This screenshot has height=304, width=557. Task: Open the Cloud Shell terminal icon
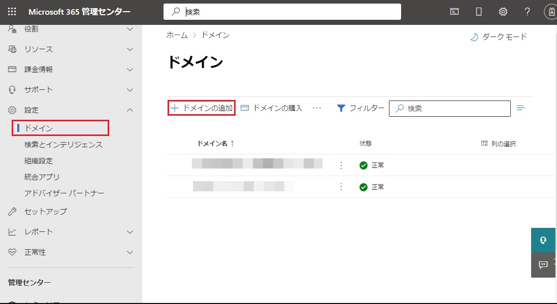coord(454,12)
